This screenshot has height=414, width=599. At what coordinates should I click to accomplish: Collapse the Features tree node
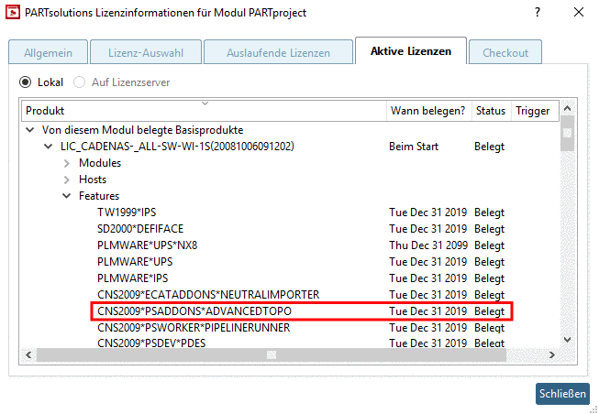pyautogui.click(x=67, y=196)
